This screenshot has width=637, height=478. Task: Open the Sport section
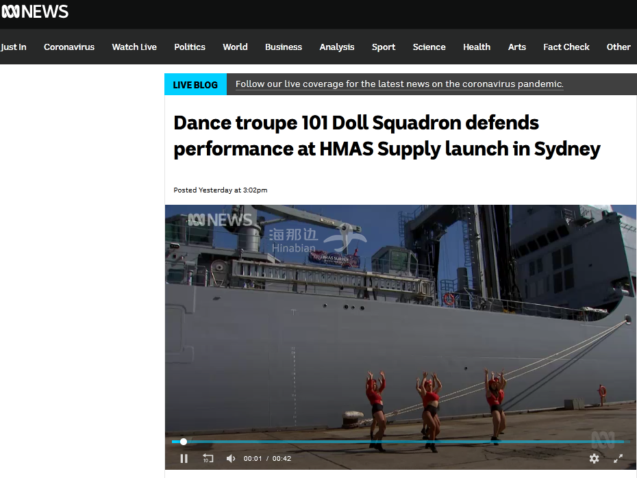coord(384,47)
